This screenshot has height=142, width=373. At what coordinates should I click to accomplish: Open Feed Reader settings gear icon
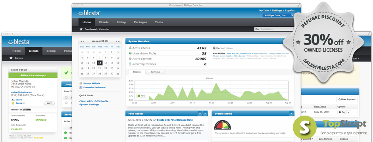point(200,114)
